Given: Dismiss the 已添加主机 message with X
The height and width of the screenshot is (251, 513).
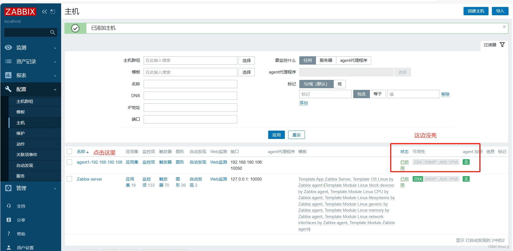Looking at the screenshot, I should (x=504, y=27).
